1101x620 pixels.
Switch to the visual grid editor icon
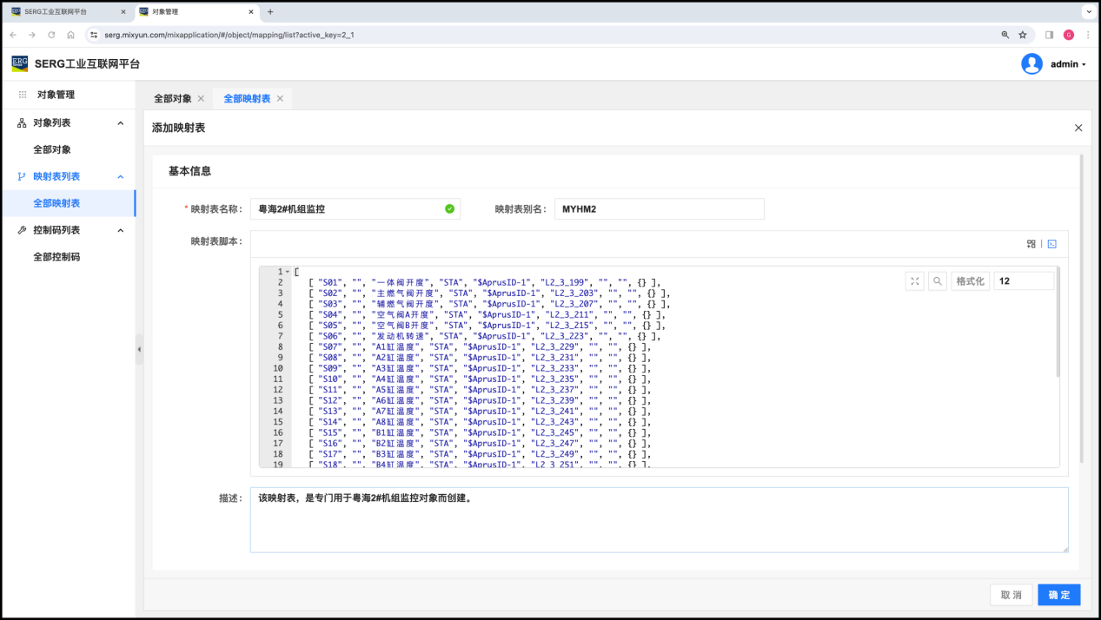(x=1031, y=244)
